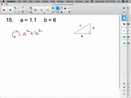Open the Notebook application menu

[x=11, y=1]
